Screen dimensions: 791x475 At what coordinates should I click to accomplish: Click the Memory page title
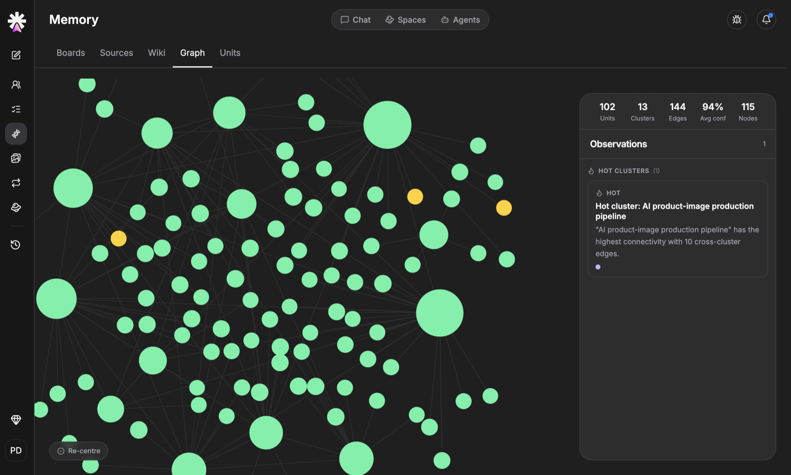tap(74, 19)
